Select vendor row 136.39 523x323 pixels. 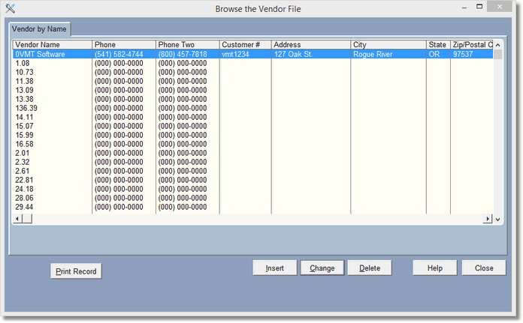[252, 108]
